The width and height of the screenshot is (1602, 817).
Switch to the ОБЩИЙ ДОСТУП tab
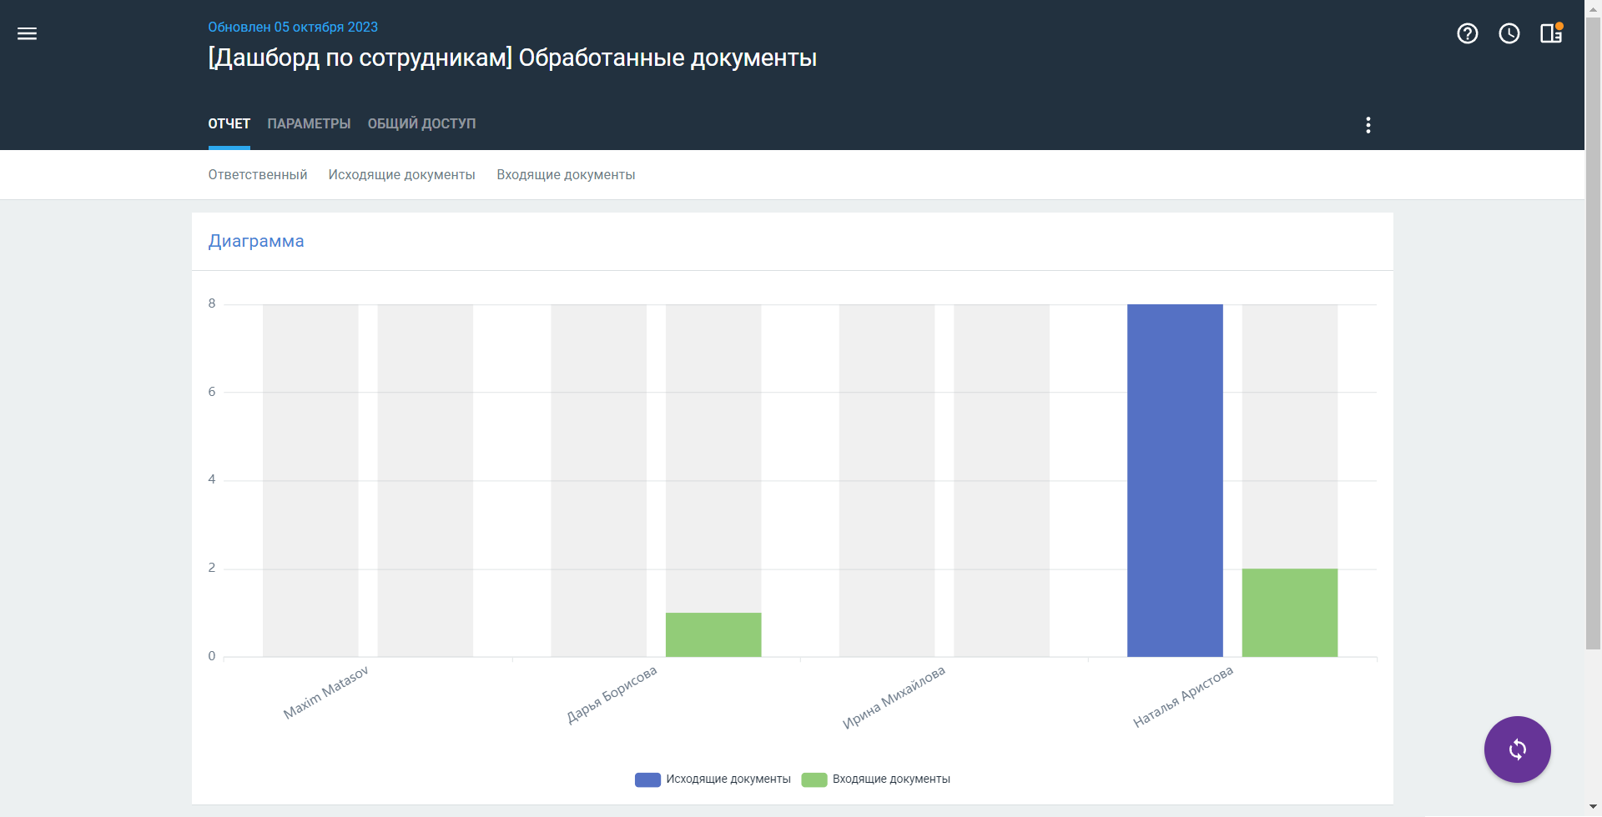pyautogui.click(x=422, y=123)
